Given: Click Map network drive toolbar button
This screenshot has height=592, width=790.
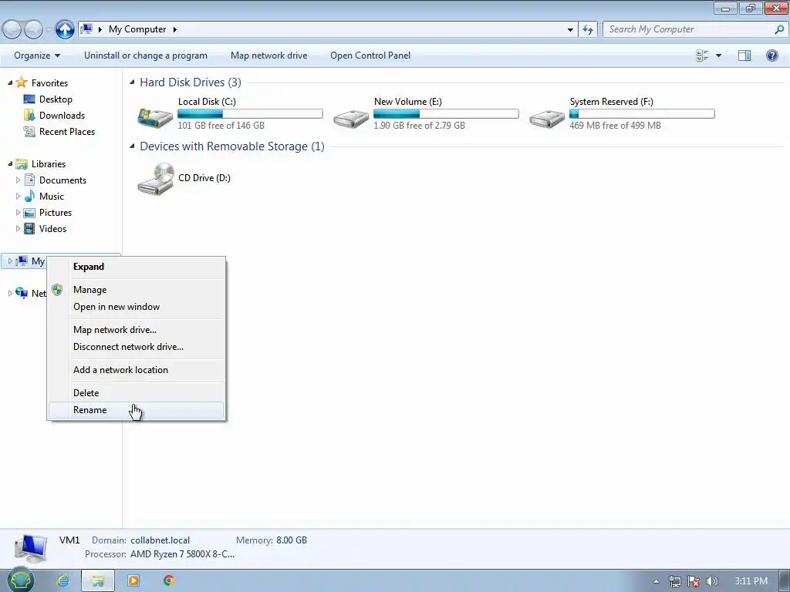Looking at the screenshot, I should coord(269,55).
